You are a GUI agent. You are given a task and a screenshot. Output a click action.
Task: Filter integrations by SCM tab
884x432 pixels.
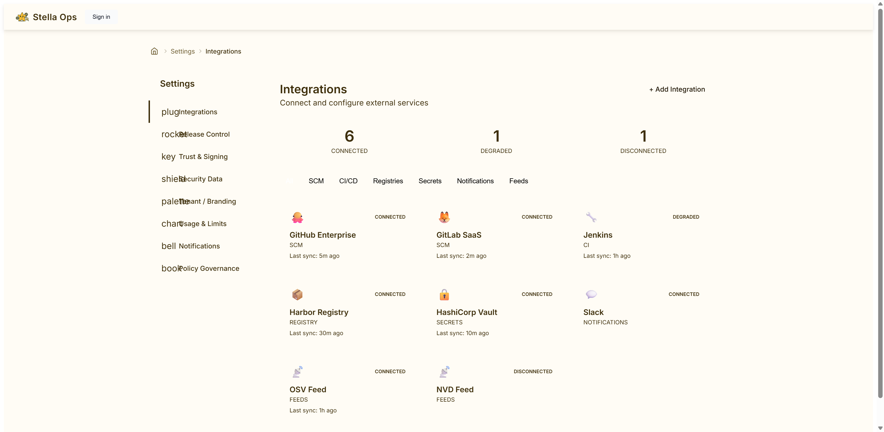[316, 181]
